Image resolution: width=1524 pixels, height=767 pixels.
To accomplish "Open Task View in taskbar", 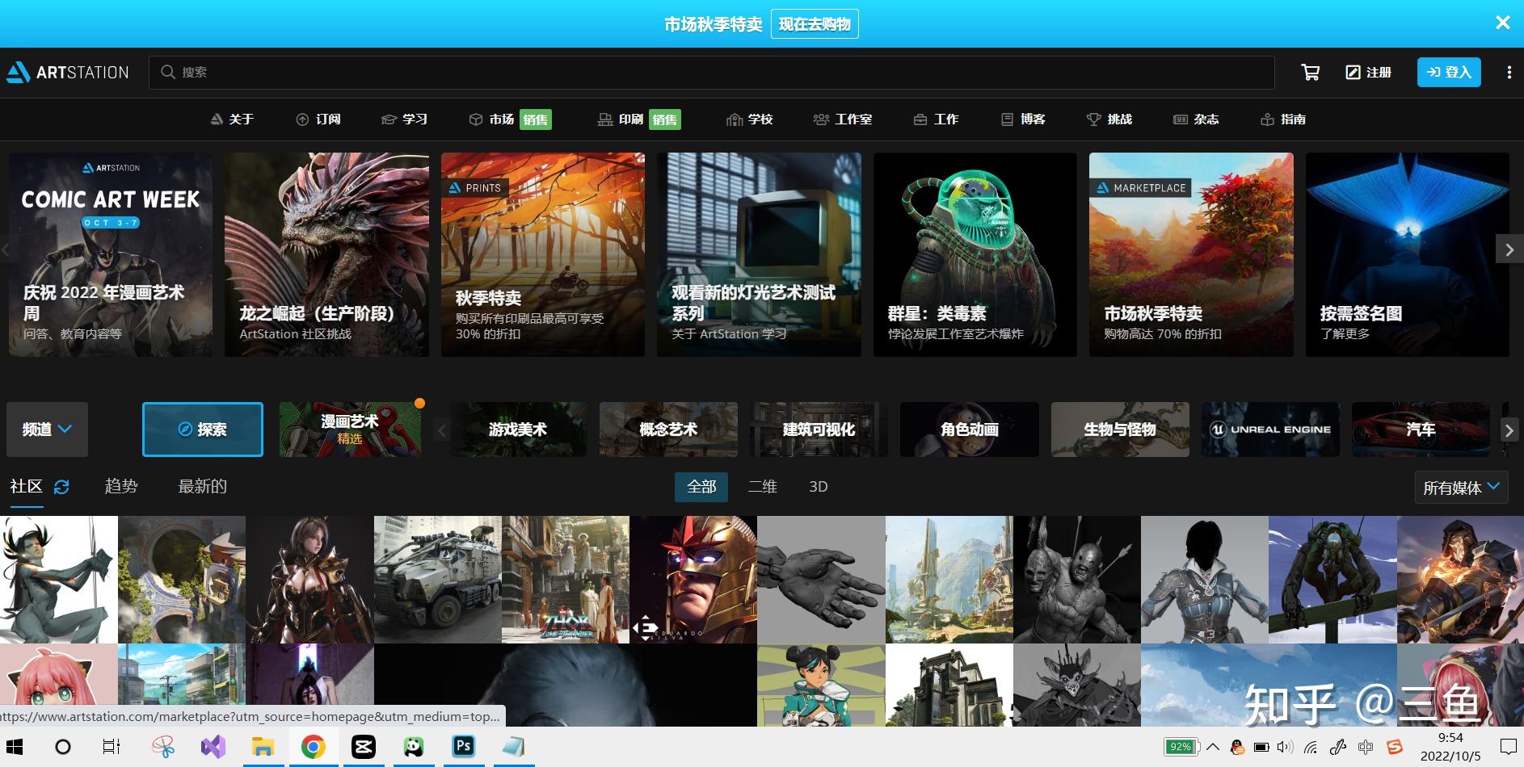I will (112, 747).
